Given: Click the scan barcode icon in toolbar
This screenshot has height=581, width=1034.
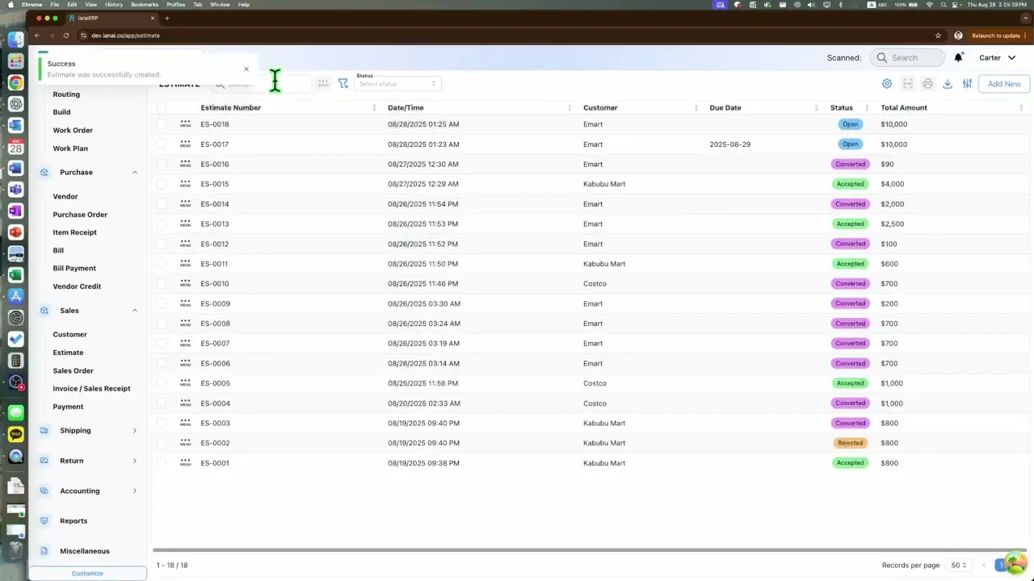Looking at the screenshot, I should [908, 84].
